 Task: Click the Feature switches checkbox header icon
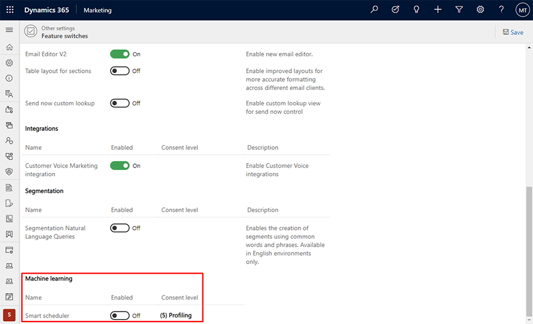tap(31, 31)
